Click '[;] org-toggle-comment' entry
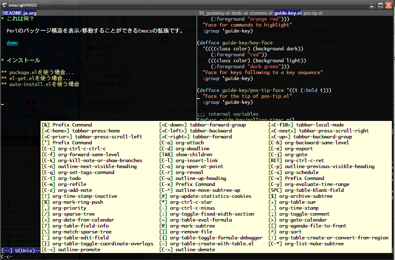Image resolution: width=395 pixels, height=260 pixels. coord(299,214)
